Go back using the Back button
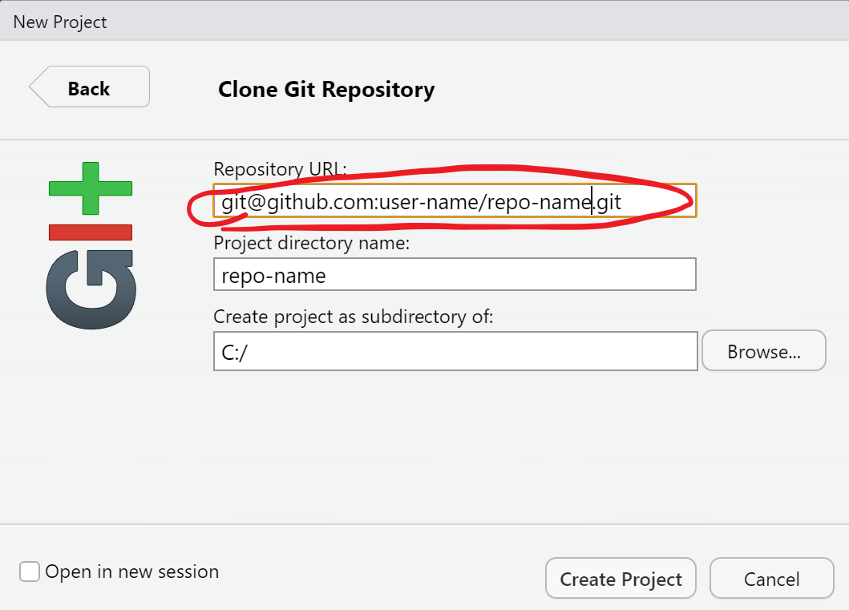 point(89,87)
